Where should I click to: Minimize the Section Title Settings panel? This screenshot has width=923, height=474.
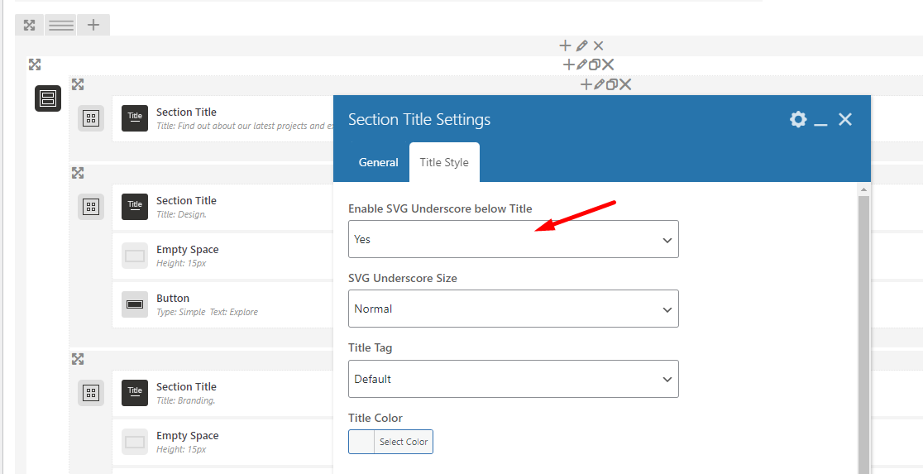tap(821, 123)
